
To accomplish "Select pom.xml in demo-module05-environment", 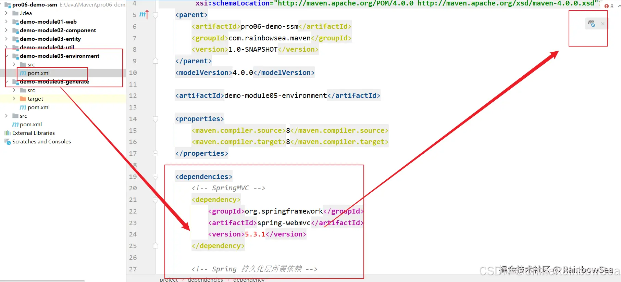I will click(x=39, y=73).
